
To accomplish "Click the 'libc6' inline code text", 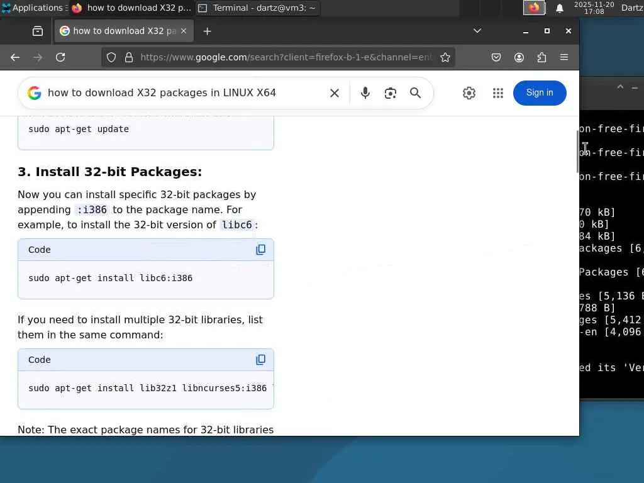I will point(237,225).
